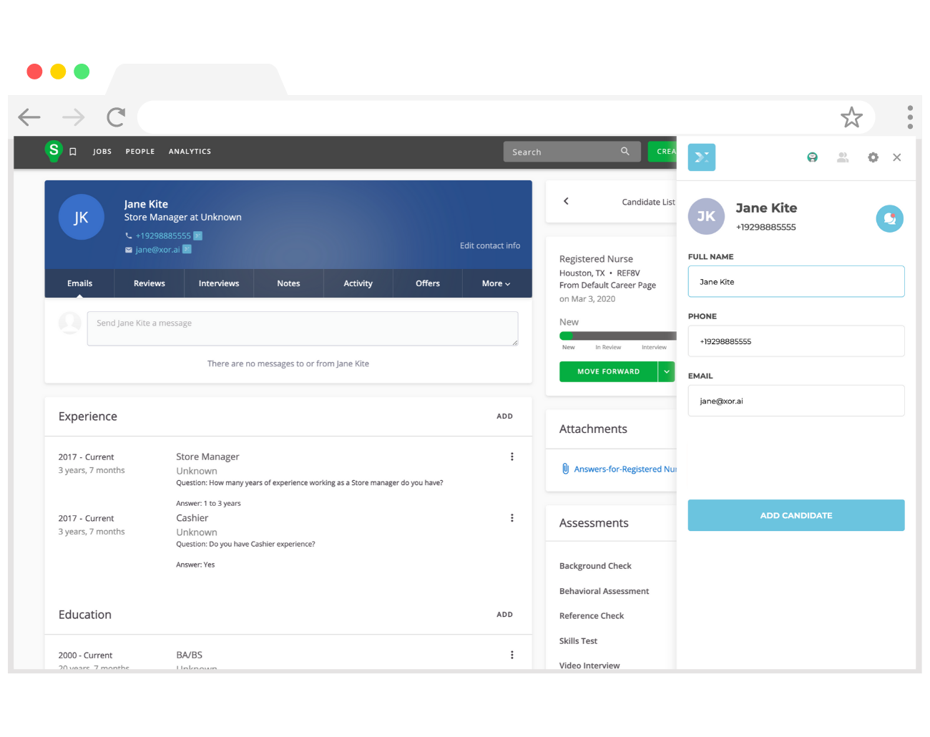Viewport: 930px width, 737px height.
Task: Open options menu for Store Manager entry
Action: tap(512, 457)
